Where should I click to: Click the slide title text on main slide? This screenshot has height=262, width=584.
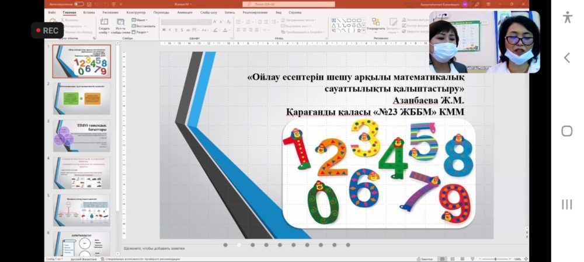(356, 95)
